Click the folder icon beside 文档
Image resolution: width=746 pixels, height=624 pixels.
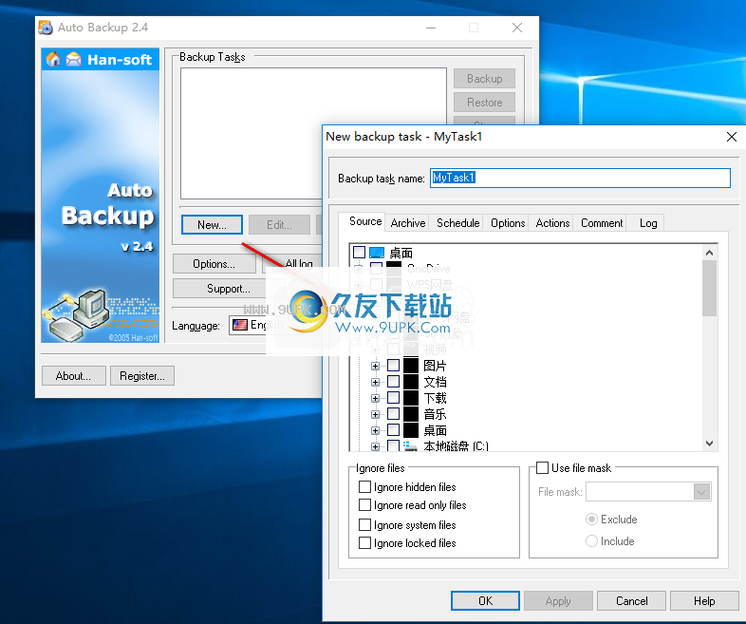click(411, 382)
